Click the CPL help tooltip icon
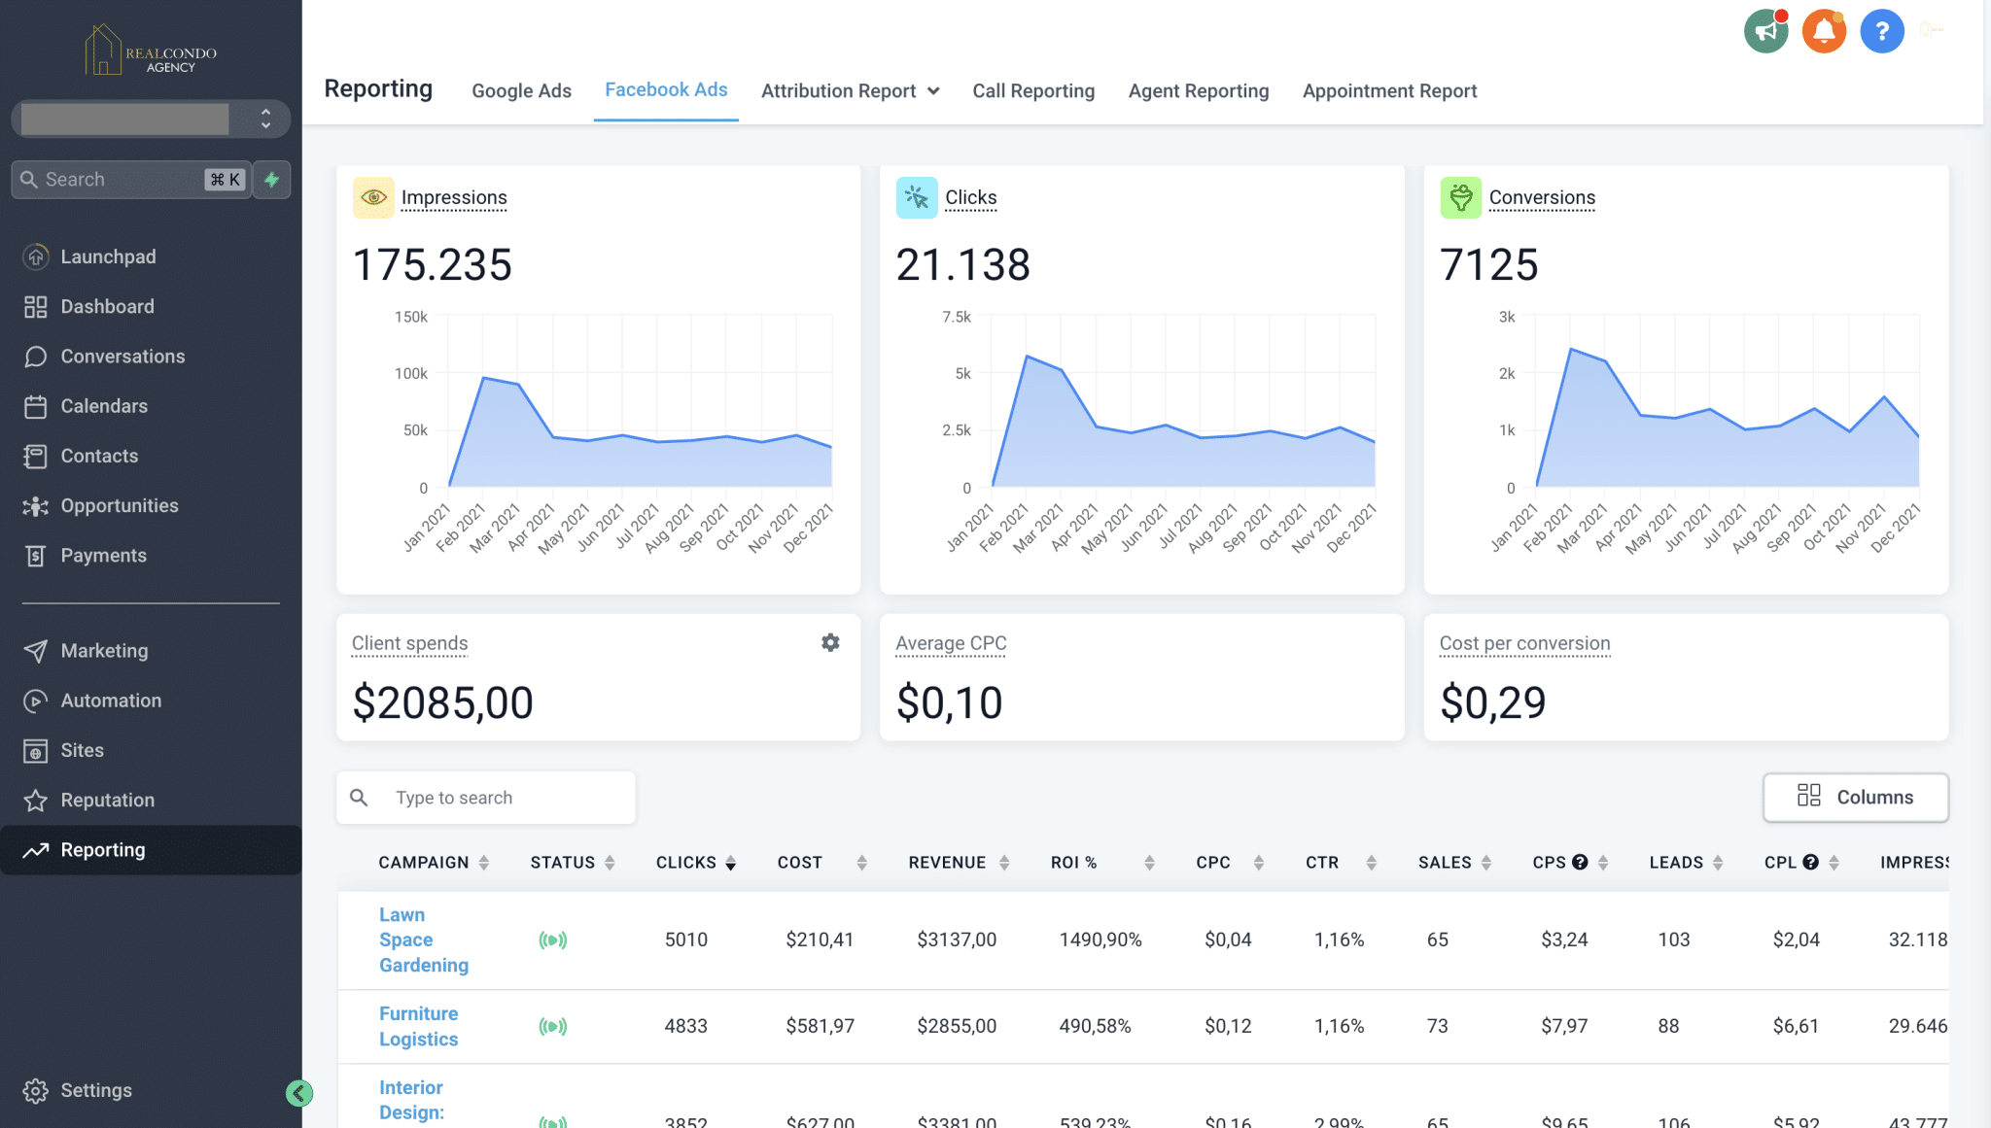This screenshot has width=1991, height=1128. [x=1810, y=862]
